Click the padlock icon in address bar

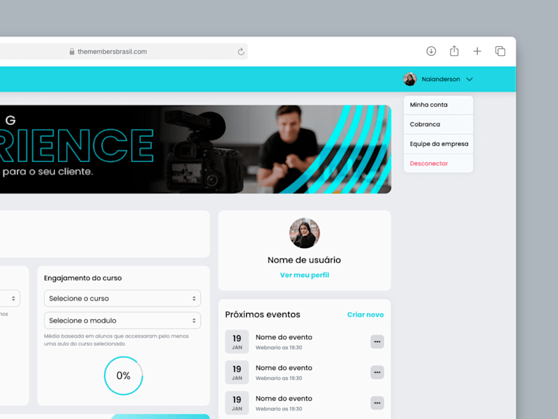click(72, 52)
